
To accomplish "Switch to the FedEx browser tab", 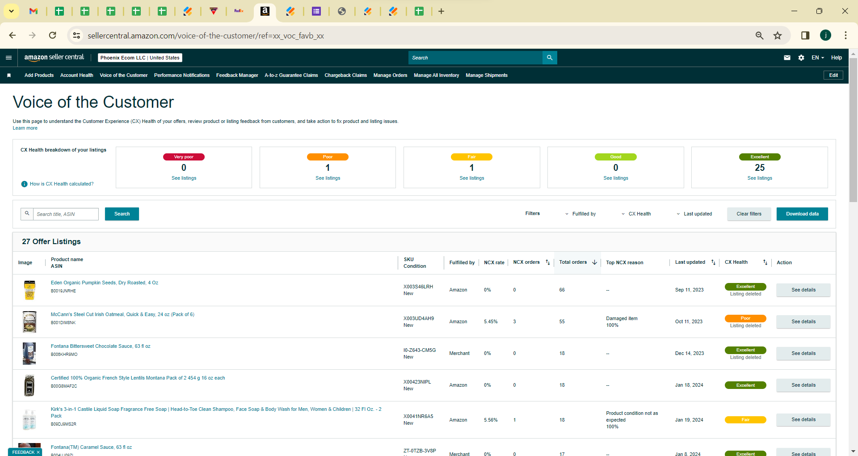I will click(239, 11).
